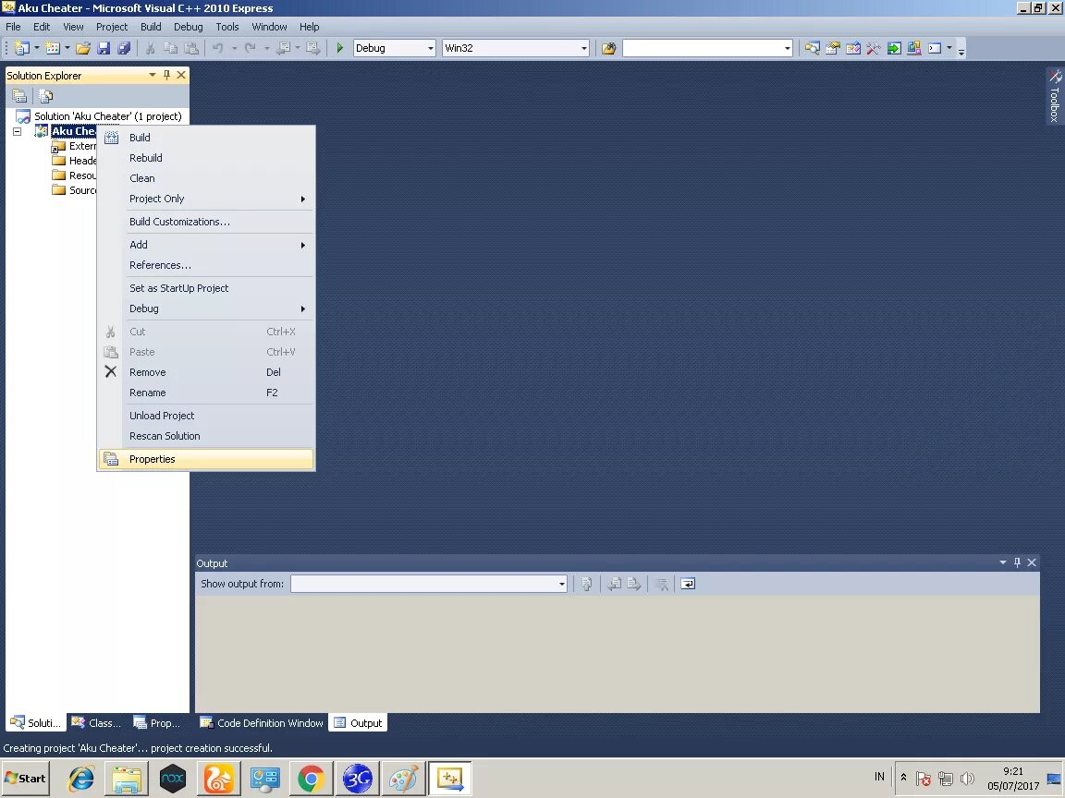Open the Add submenu in context menu
This screenshot has height=798, width=1065.
206,245
